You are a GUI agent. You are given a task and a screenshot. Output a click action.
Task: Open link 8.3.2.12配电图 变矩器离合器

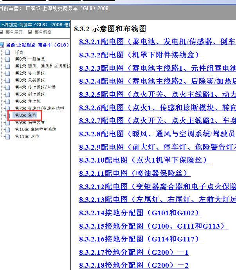(157, 186)
